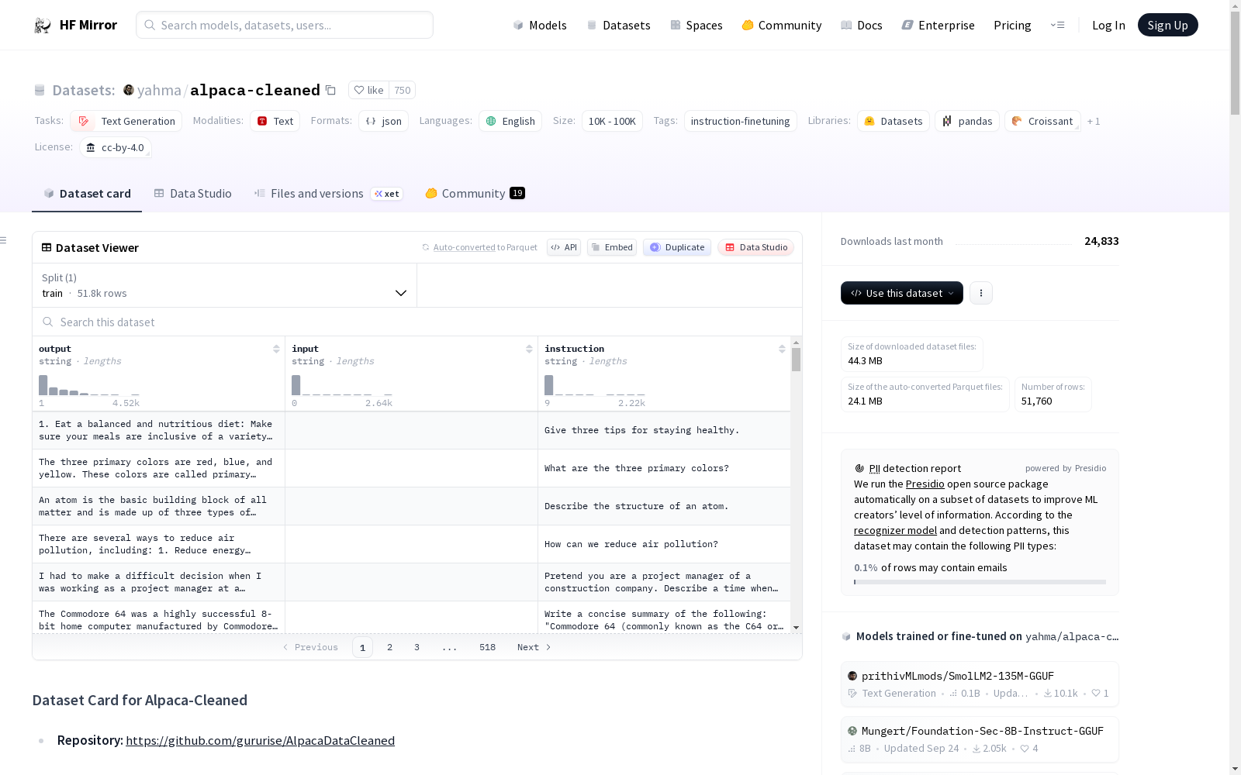Click the dataset viewer vertical scrollbar
Screen dimensions: 1241x775
click(796, 360)
